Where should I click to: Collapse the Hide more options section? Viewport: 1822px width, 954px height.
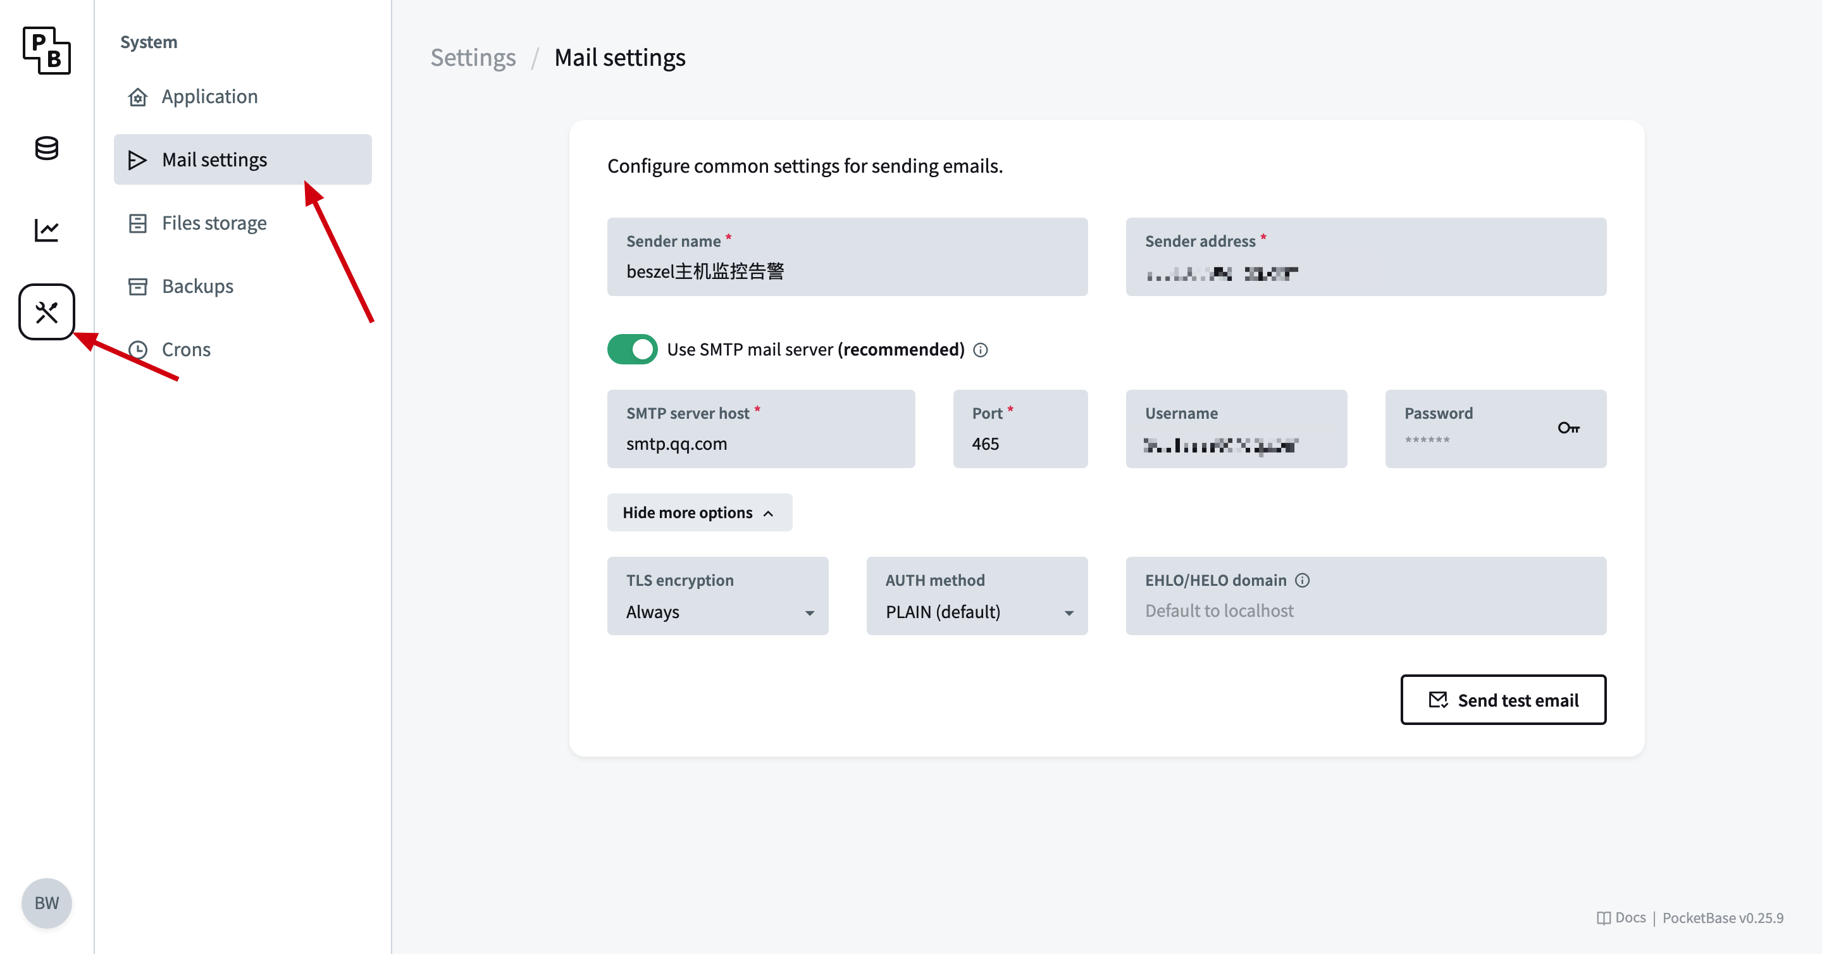coord(699,512)
